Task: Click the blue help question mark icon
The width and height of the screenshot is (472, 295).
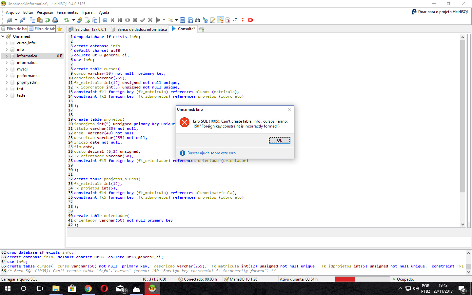Action: (x=105, y=20)
